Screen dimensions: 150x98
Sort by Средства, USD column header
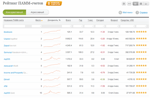127,20
